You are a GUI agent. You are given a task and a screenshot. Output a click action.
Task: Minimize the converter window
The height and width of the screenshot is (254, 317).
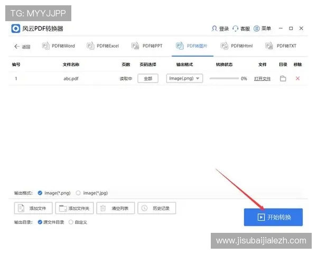(x=281, y=29)
